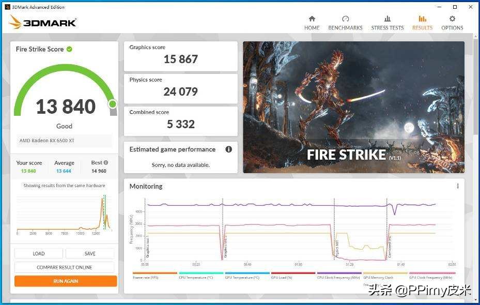Open the Home tab icon

pyautogui.click(x=312, y=19)
